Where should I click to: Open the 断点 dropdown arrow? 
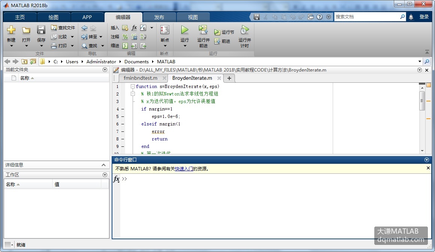pyautogui.click(x=165, y=46)
